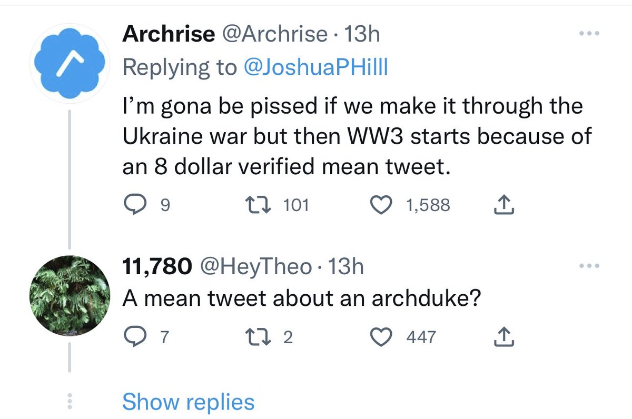
Task: Open Archrise's tweet text about WW3
Action: coord(353,137)
